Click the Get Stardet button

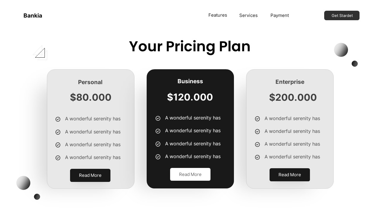342,15
